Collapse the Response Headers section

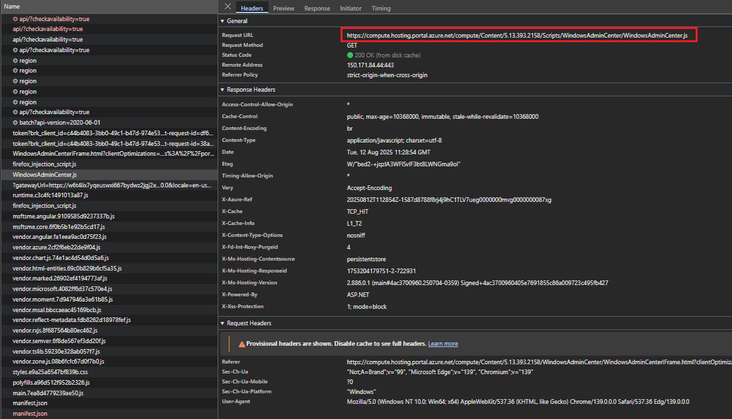pos(223,90)
